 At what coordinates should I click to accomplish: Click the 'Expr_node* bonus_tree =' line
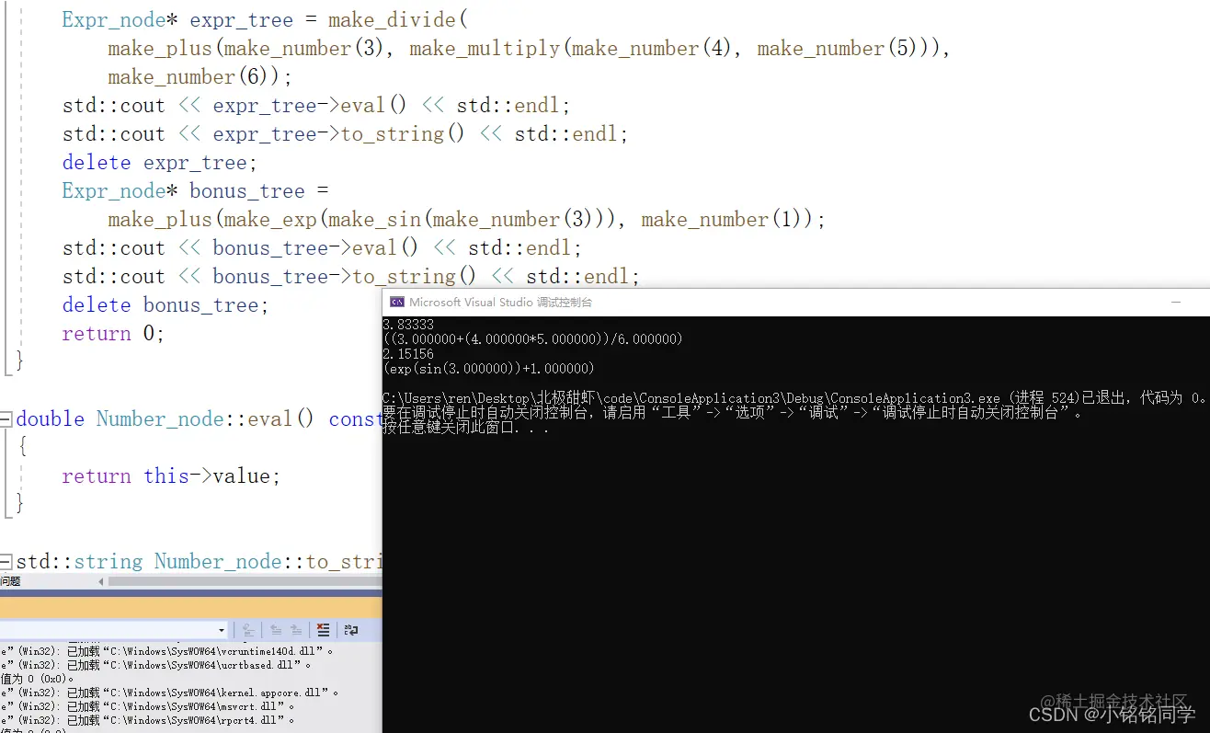click(x=195, y=190)
